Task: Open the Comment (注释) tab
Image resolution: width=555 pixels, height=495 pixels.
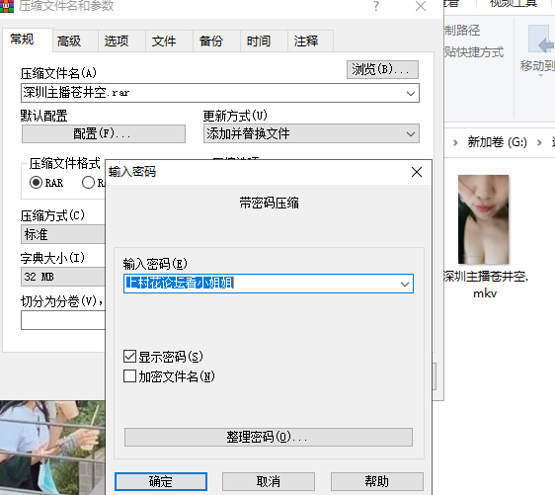Action: (306, 41)
